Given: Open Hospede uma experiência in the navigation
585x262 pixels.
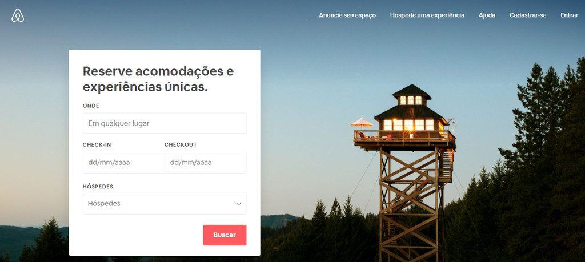Looking at the screenshot, I should point(427,15).
